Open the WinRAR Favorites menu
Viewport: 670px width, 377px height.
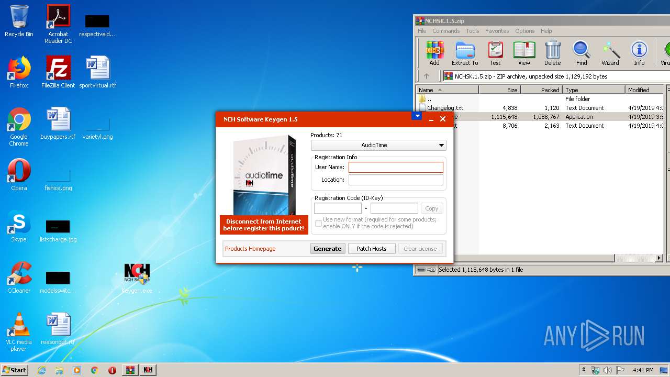(497, 31)
